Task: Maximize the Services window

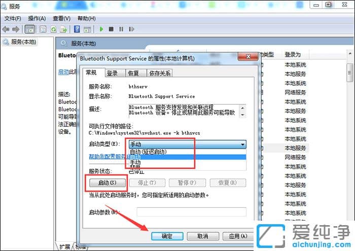Action: tap(329, 5)
